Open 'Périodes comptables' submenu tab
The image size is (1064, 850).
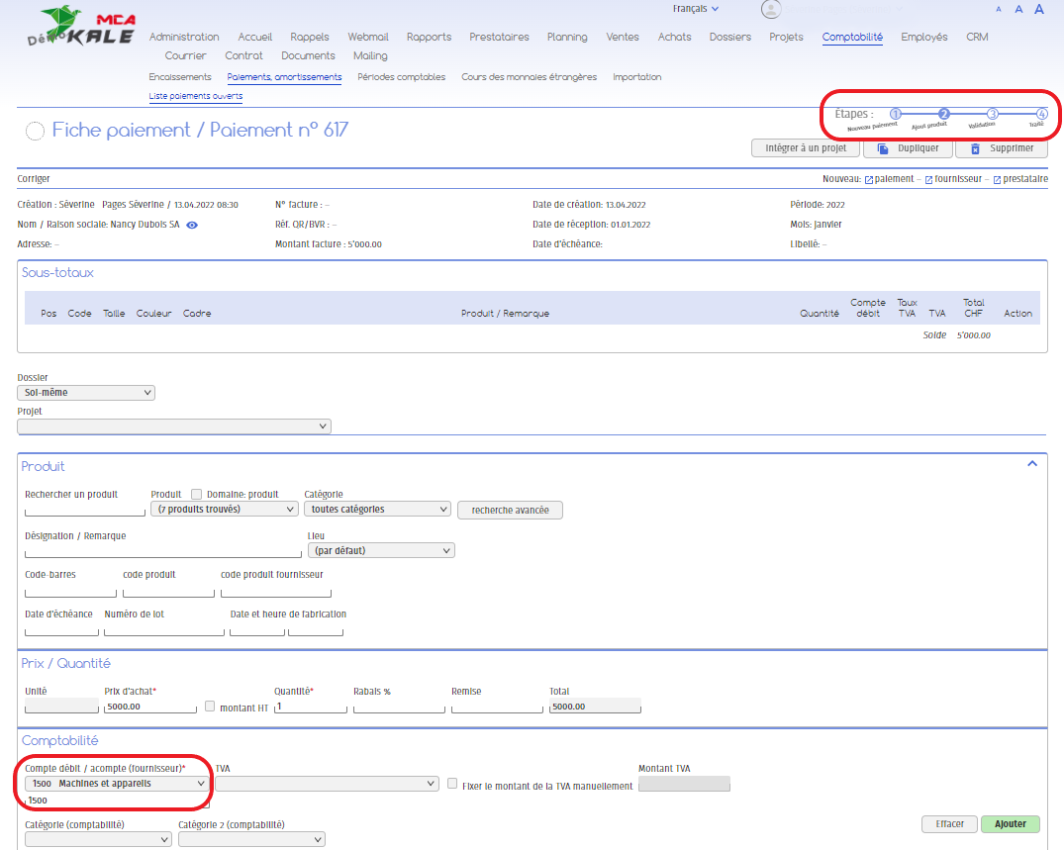[401, 77]
